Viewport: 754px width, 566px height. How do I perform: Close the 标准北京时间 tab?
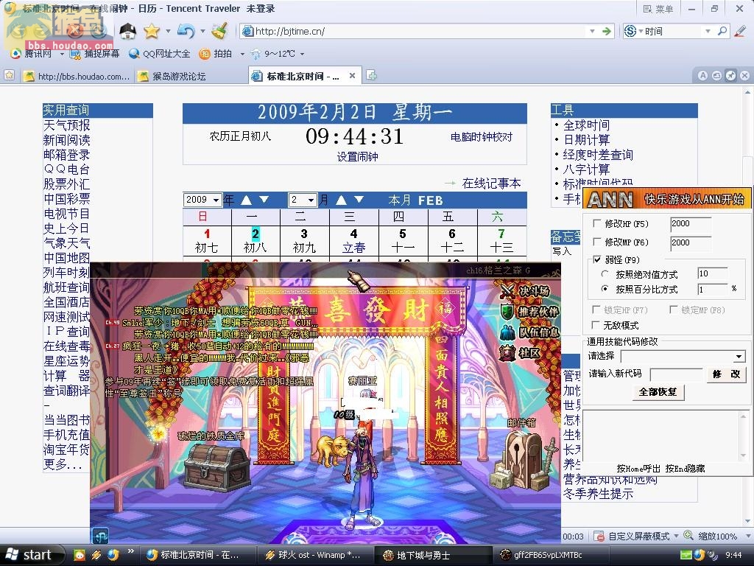pos(352,76)
